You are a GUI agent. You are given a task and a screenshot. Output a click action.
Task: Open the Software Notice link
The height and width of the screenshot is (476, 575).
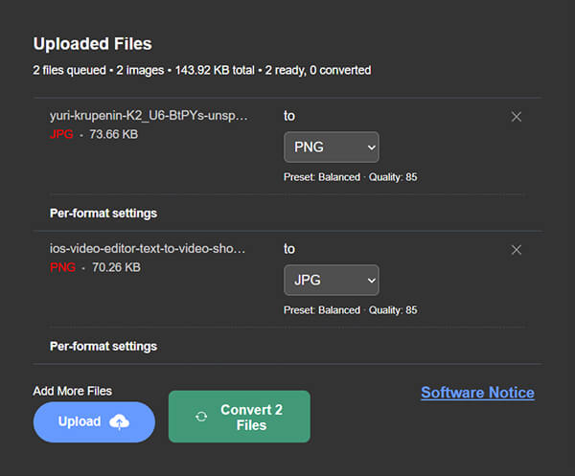click(x=477, y=393)
